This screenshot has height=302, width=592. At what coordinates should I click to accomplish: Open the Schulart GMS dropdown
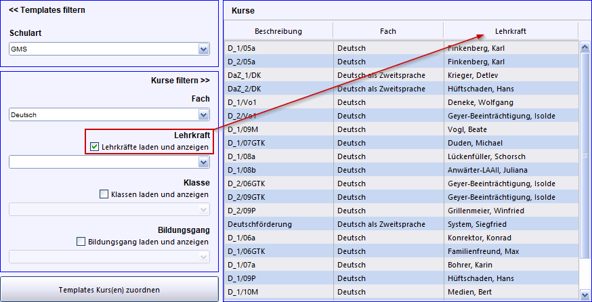(x=203, y=49)
